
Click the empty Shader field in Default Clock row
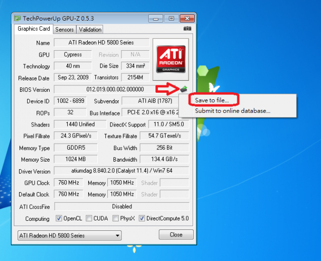pyautogui.click(x=175, y=194)
